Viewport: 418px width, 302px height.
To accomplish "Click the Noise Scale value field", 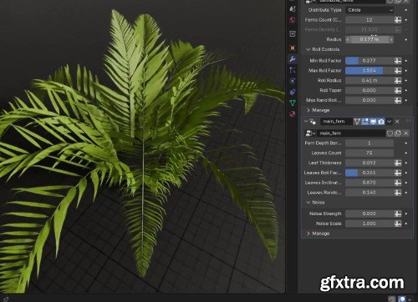I will (x=370, y=224).
